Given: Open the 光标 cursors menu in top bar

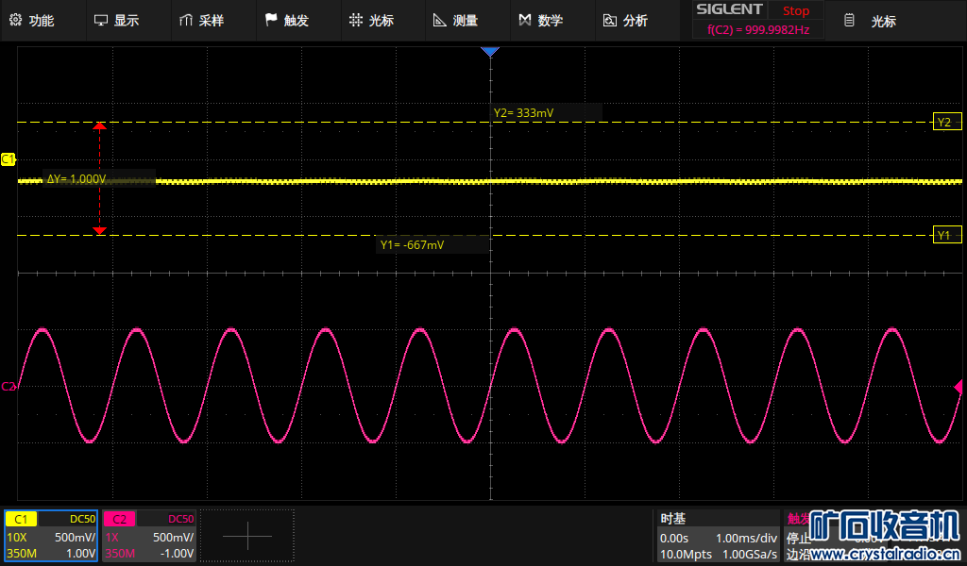Looking at the screenshot, I should pyautogui.click(x=371, y=21).
